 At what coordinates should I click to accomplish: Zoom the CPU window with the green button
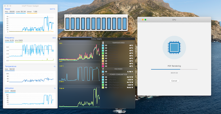tap(145, 20)
